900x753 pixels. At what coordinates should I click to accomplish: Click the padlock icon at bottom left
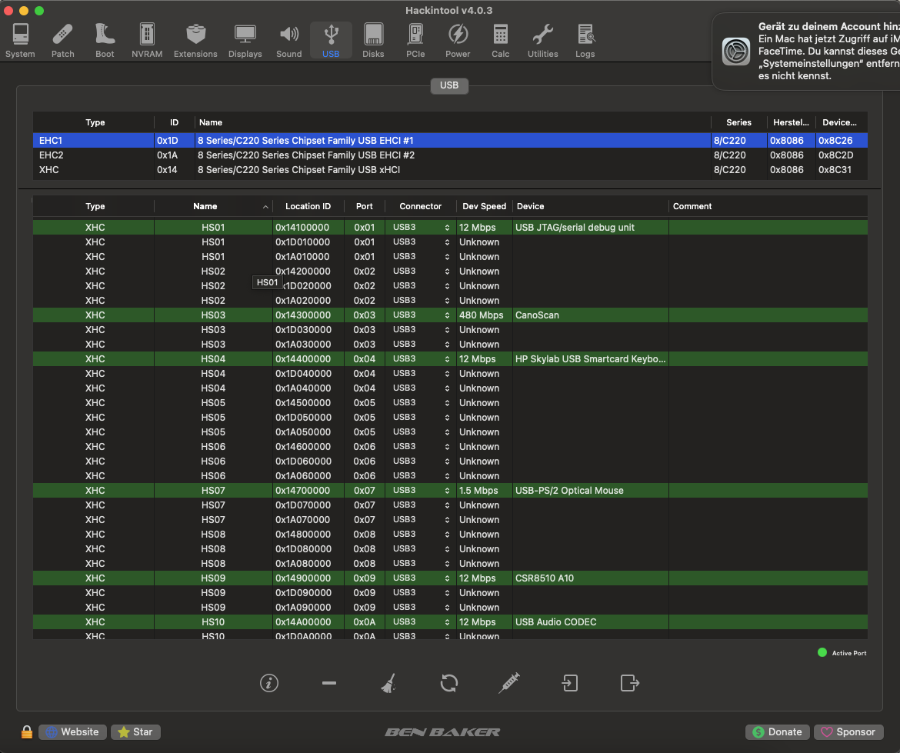27,732
